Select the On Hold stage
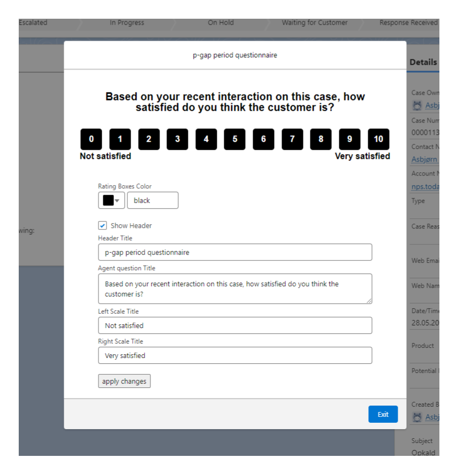Screen dimensions: 456x473 [x=221, y=22]
